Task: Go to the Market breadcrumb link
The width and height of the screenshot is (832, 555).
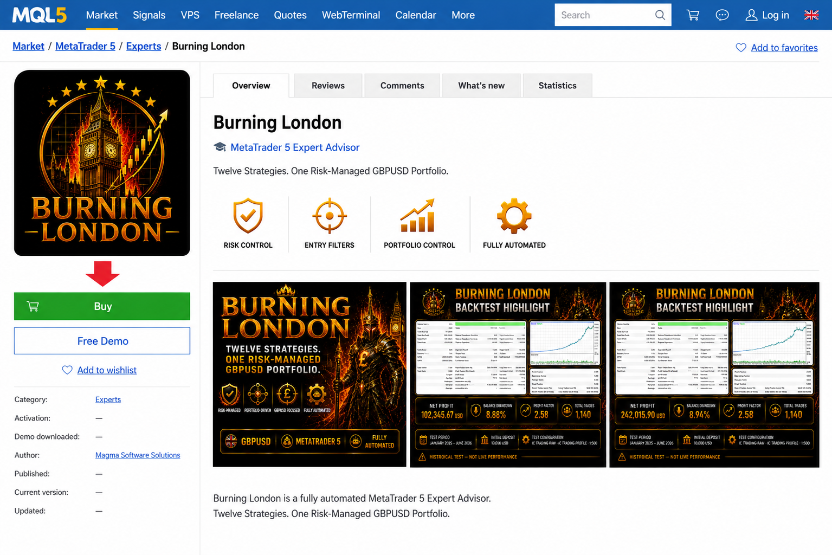Action: (x=28, y=46)
